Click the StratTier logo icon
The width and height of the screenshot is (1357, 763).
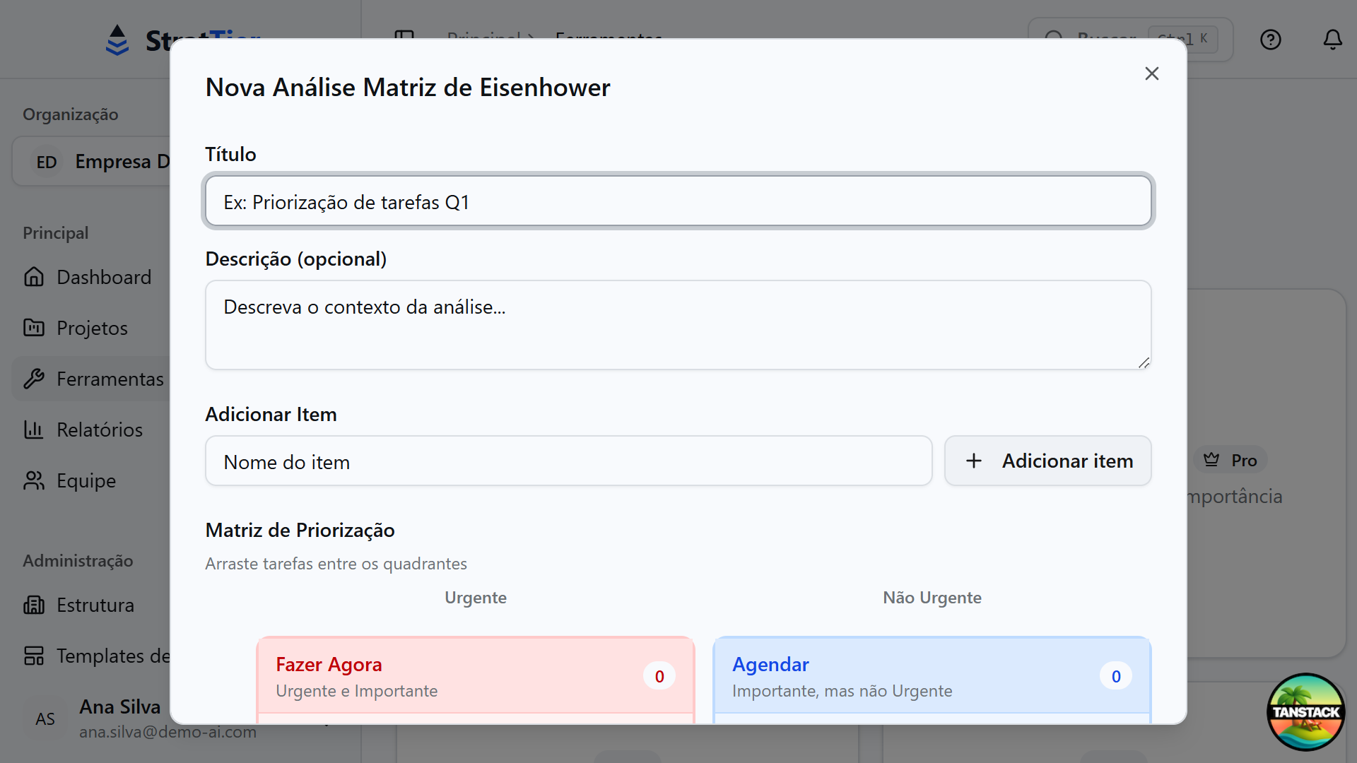click(117, 40)
